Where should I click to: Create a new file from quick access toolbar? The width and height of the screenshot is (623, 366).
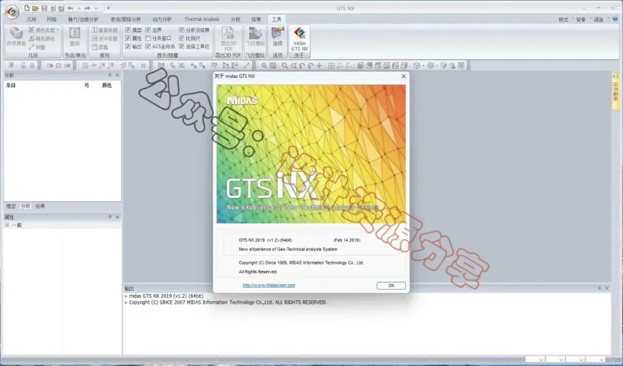click(x=27, y=8)
